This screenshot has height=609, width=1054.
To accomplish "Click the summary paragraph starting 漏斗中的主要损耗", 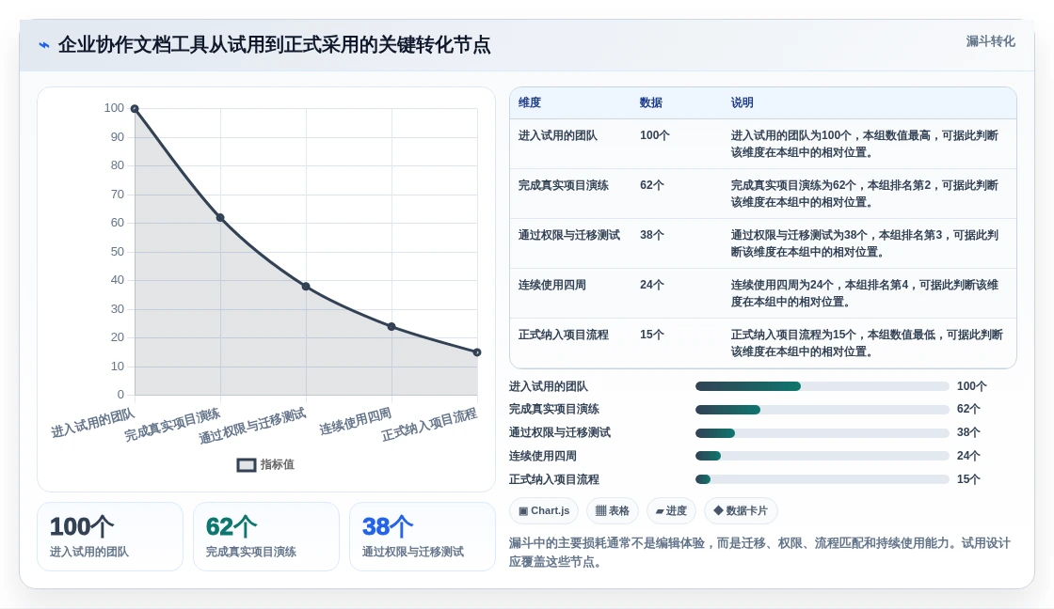I will 759,553.
